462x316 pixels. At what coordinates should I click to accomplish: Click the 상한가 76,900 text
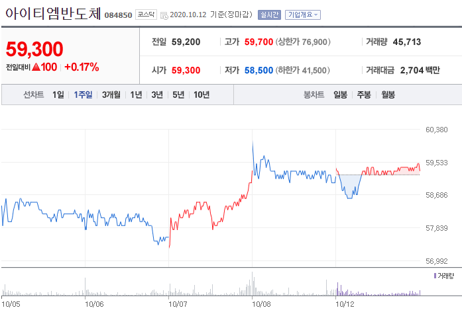pos(303,42)
